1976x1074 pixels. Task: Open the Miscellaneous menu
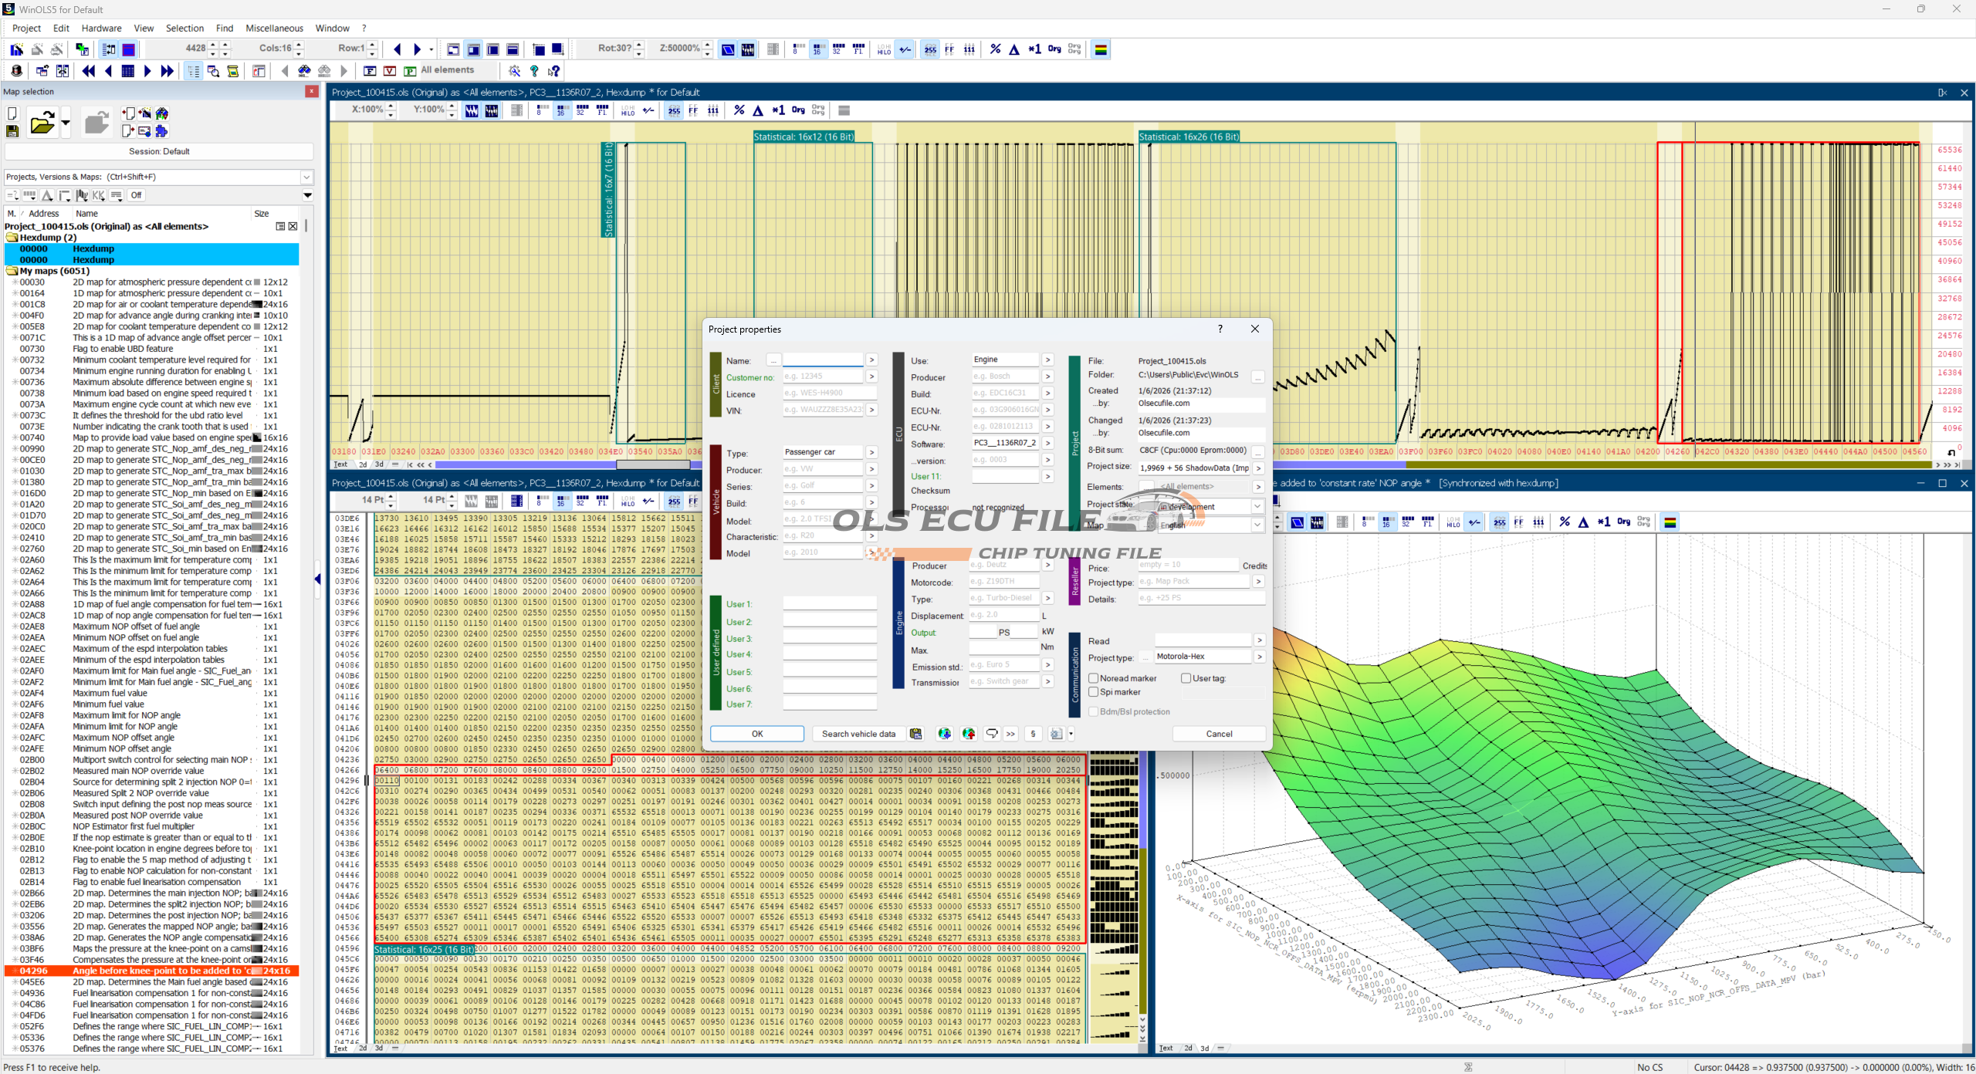click(274, 28)
